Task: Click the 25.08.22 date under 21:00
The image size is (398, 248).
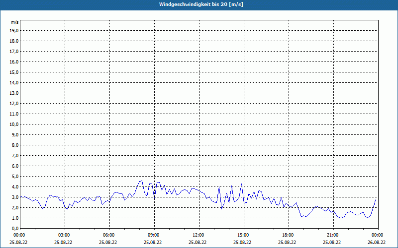Action: pos(332,242)
